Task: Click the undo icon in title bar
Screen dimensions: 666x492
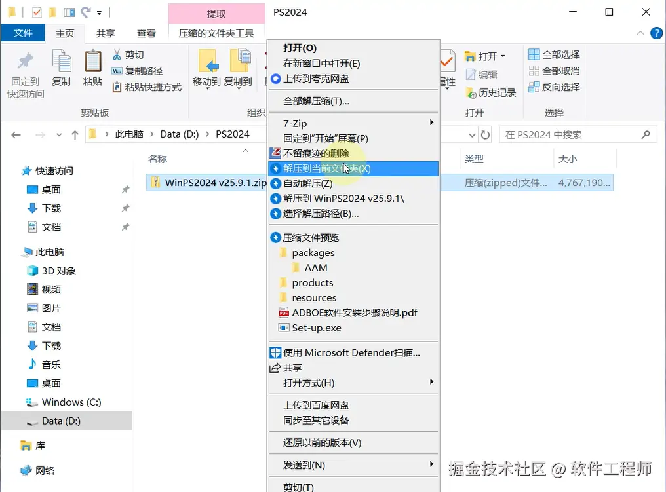Action: (87, 12)
